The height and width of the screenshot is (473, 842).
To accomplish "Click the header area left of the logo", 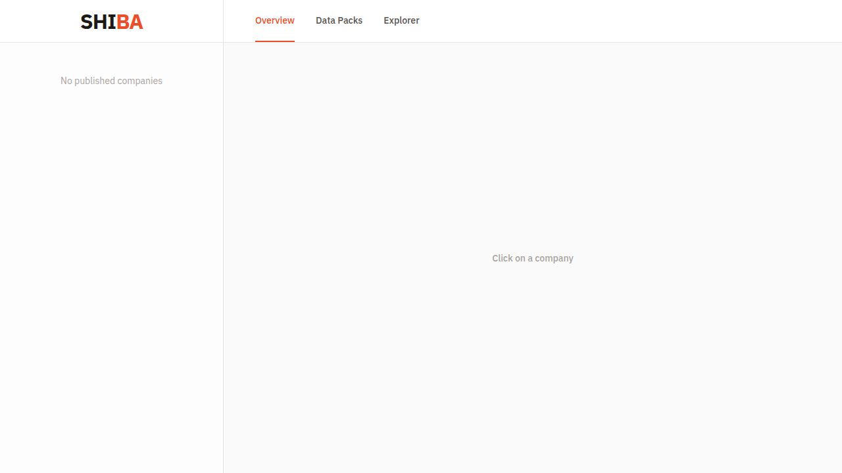I will coord(39,21).
